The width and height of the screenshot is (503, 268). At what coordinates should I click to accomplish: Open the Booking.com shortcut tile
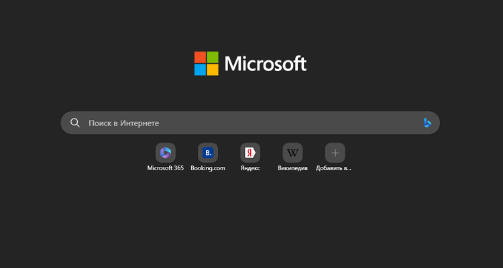pyautogui.click(x=208, y=153)
